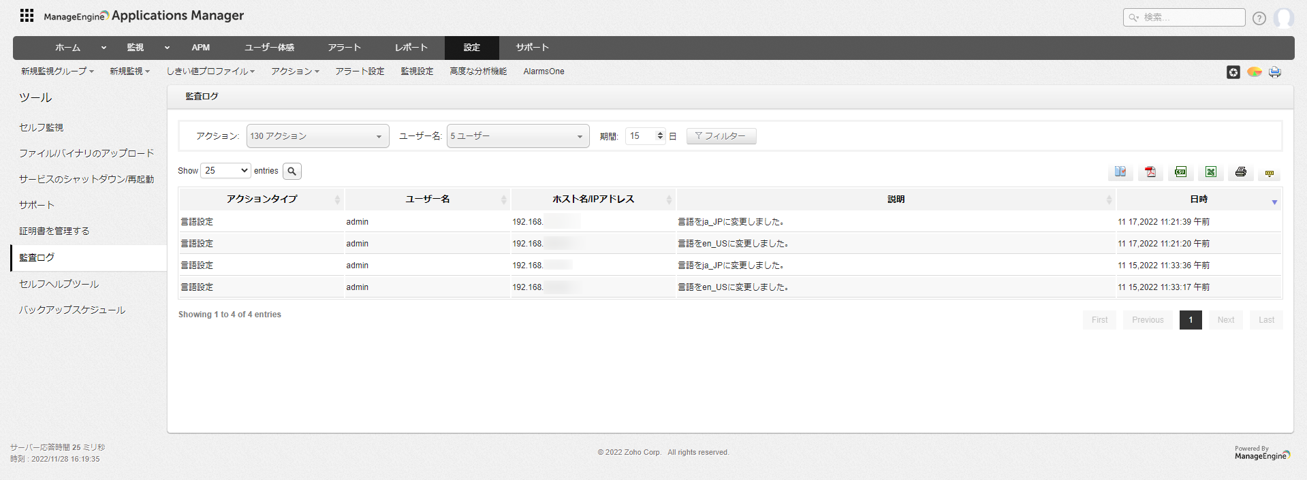Screen dimensions: 1307x480
Task: Expand the 新規監視グループ submenu
Action: [57, 71]
